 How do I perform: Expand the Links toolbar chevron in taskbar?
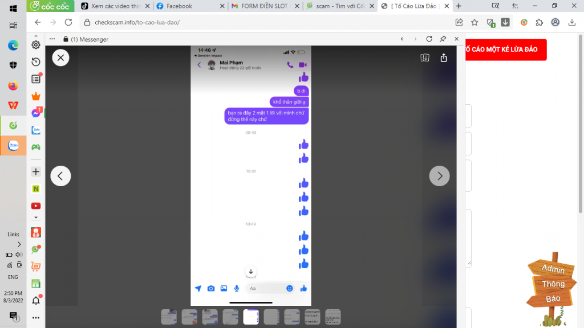[19, 244]
